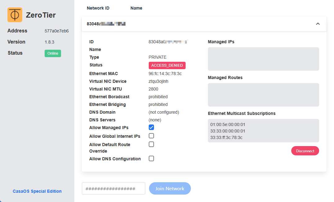Select version value 1.8.3
The image size is (334, 202).
(x=50, y=42)
